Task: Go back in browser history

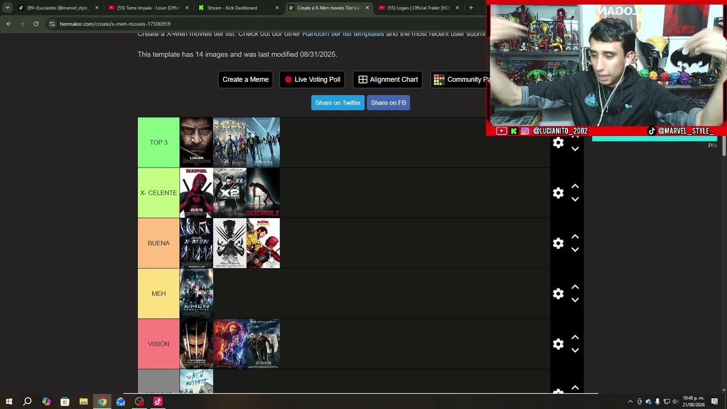Action: coord(9,24)
